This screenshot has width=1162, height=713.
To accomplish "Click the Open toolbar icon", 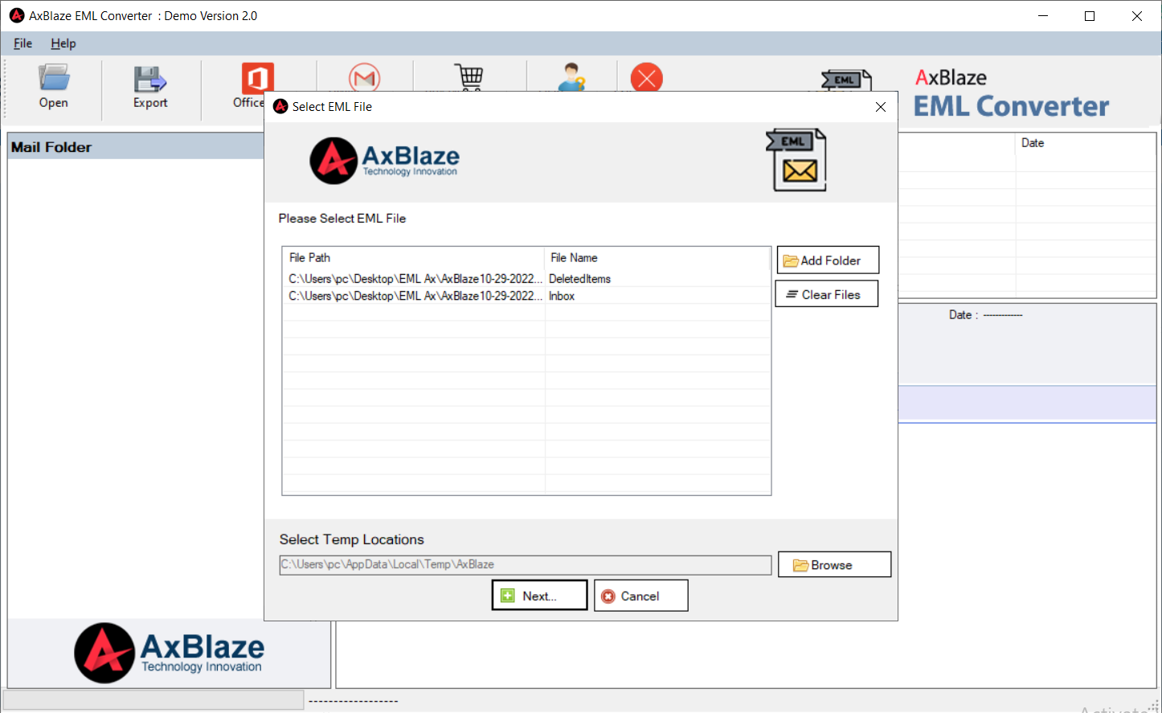I will click(54, 87).
